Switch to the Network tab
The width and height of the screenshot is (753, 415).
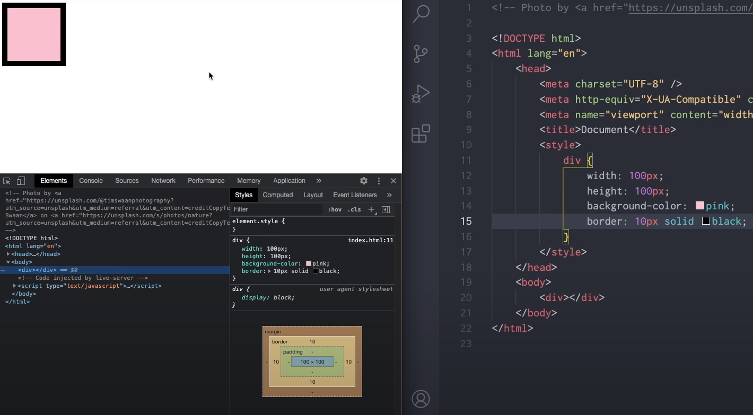163,181
